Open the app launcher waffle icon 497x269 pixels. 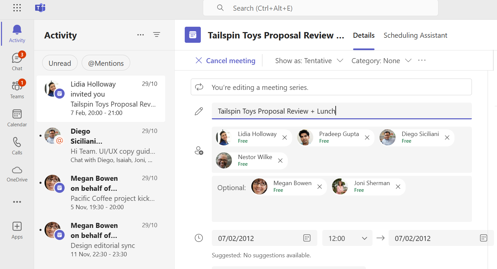coord(17,8)
